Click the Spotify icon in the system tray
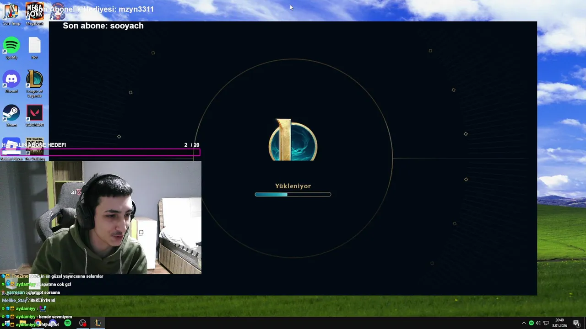Screen dimensions: 586x329 pos(531,323)
